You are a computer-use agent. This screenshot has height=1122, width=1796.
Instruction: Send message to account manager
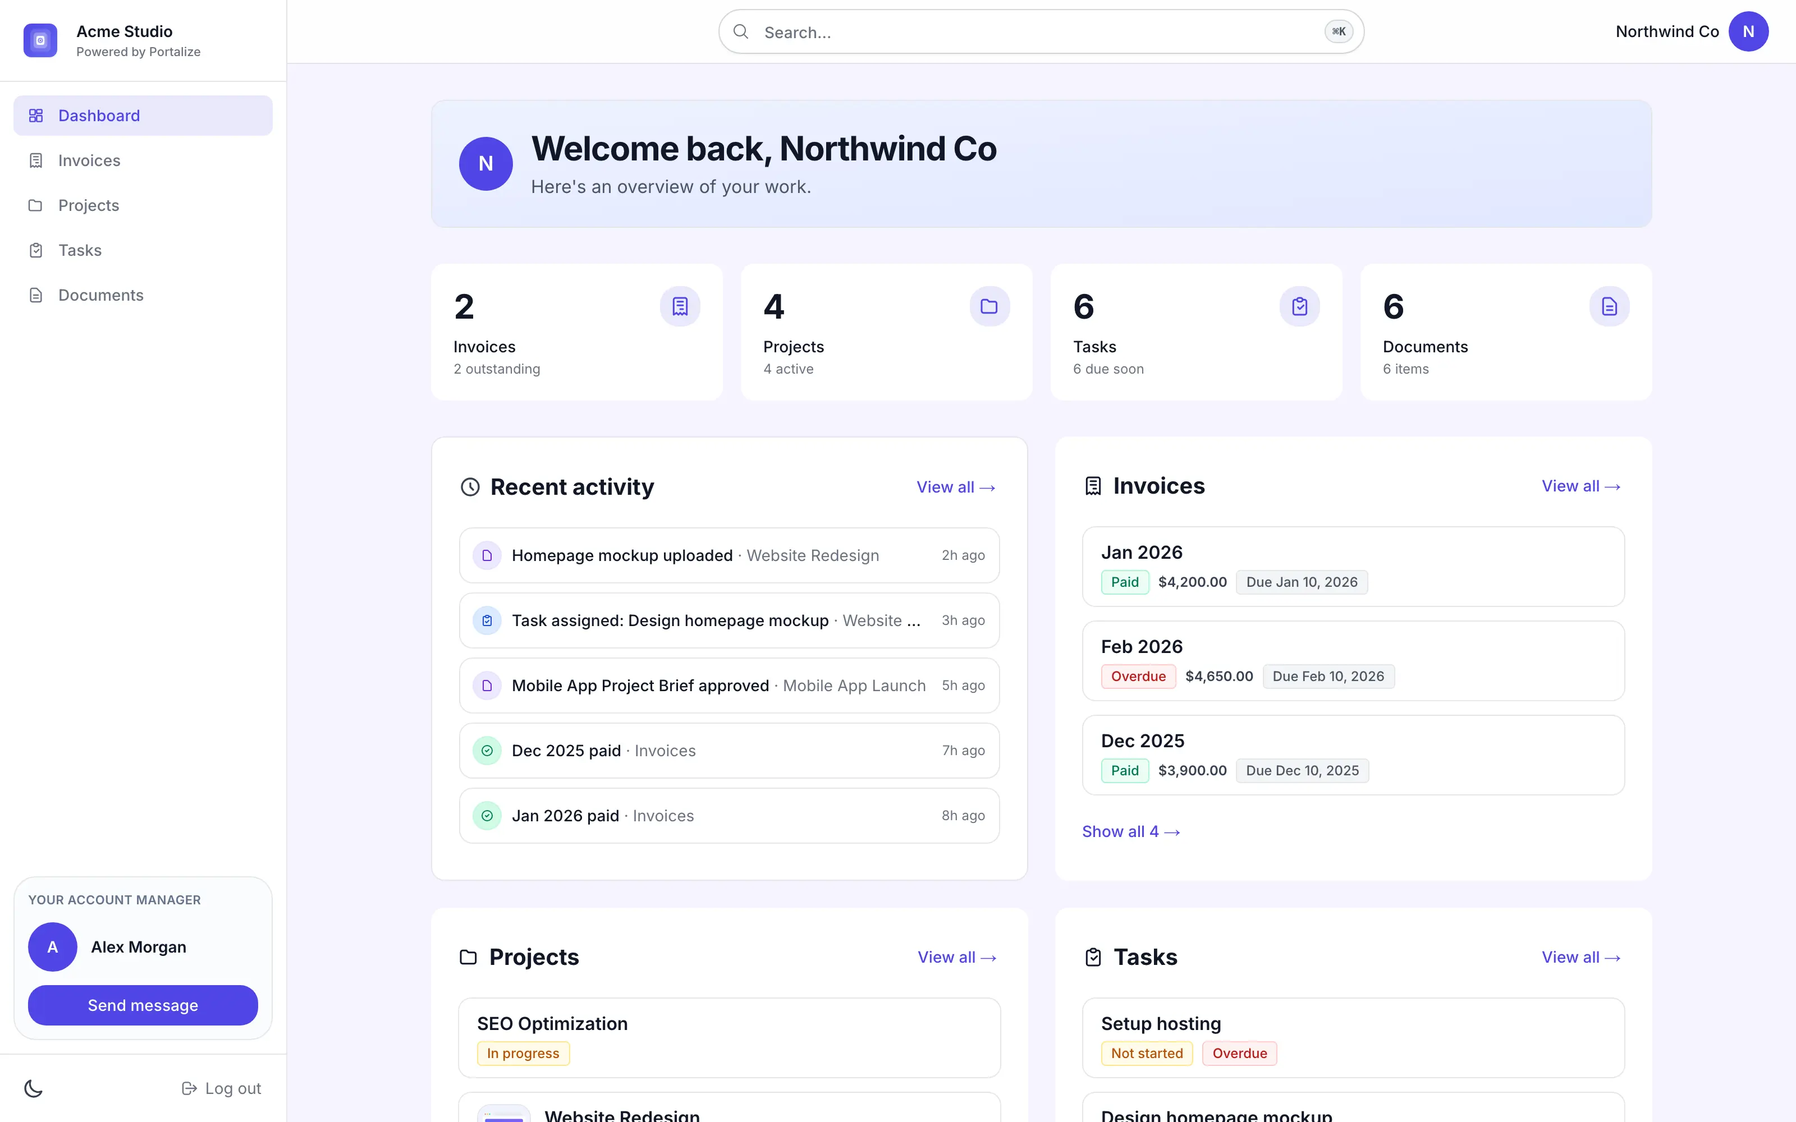pyautogui.click(x=143, y=1005)
